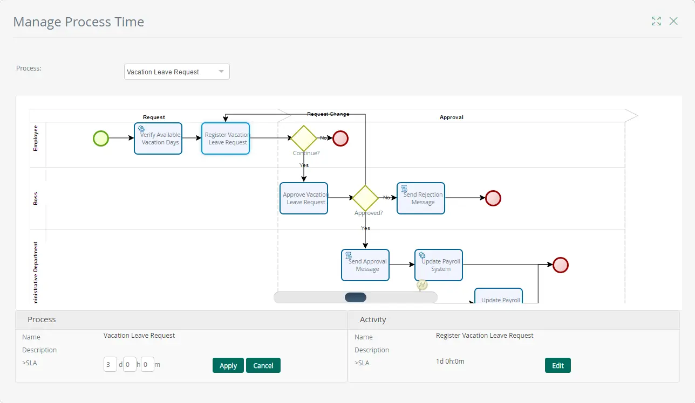Select the Update Payroll System task with gear icon
Image resolution: width=695 pixels, height=403 pixels.
(x=439, y=265)
